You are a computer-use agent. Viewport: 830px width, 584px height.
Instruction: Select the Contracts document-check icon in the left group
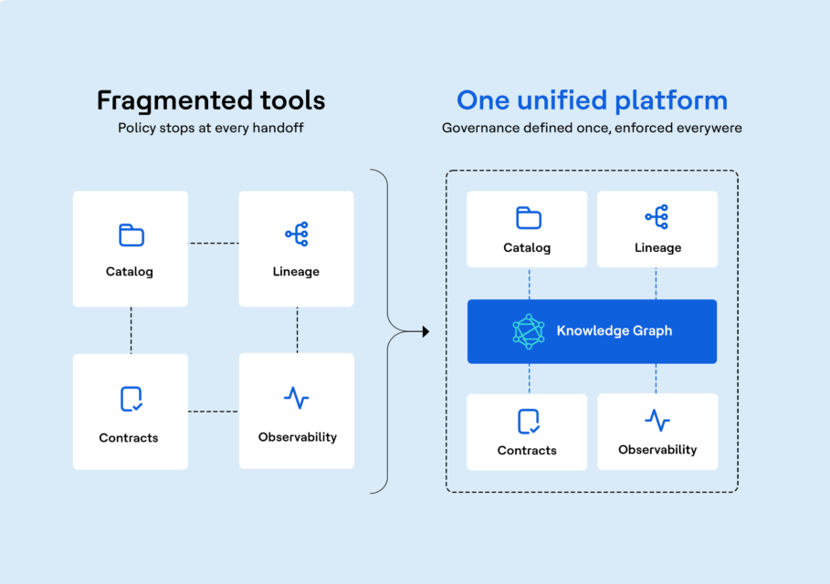pos(131,399)
